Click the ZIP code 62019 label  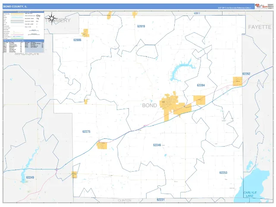pyautogui.click(x=141, y=26)
